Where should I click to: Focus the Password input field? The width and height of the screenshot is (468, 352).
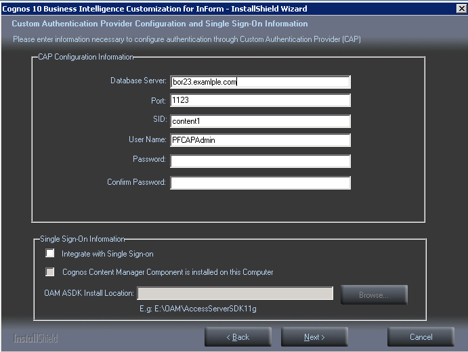pos(260,161)
